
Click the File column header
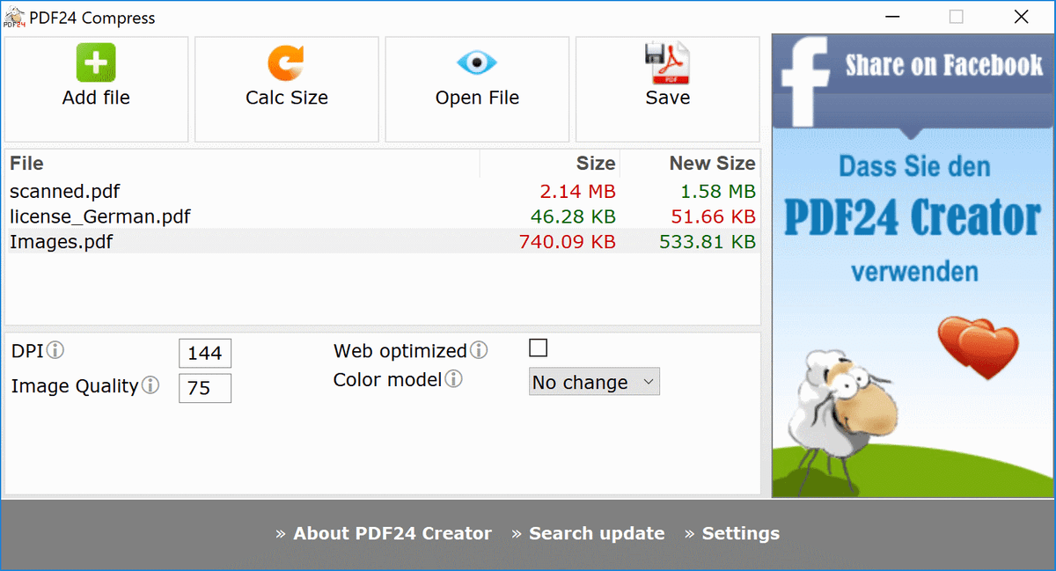[x=26, y=164]
